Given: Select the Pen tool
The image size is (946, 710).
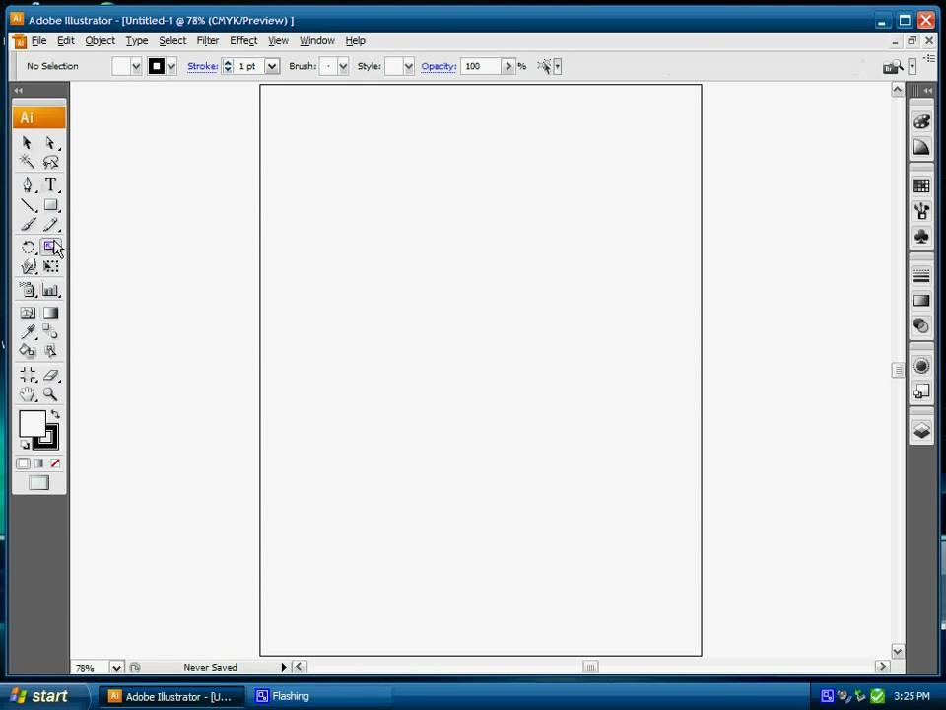Looking at the screenshot, I should [x=28, y=184].
